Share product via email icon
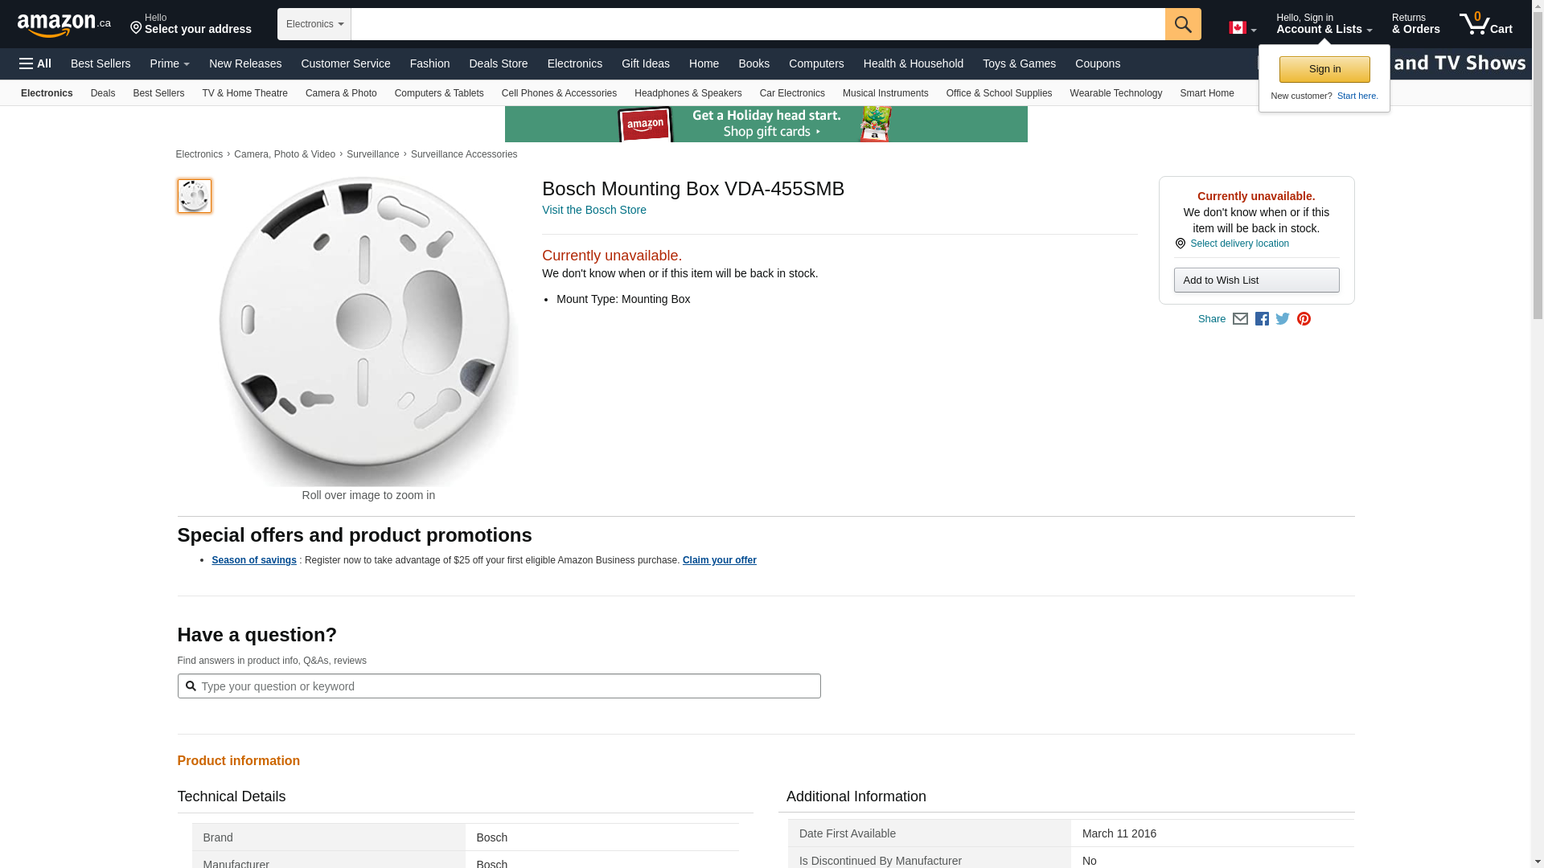This screenshot has width=1544, height=868. [x=1240, y=319]
